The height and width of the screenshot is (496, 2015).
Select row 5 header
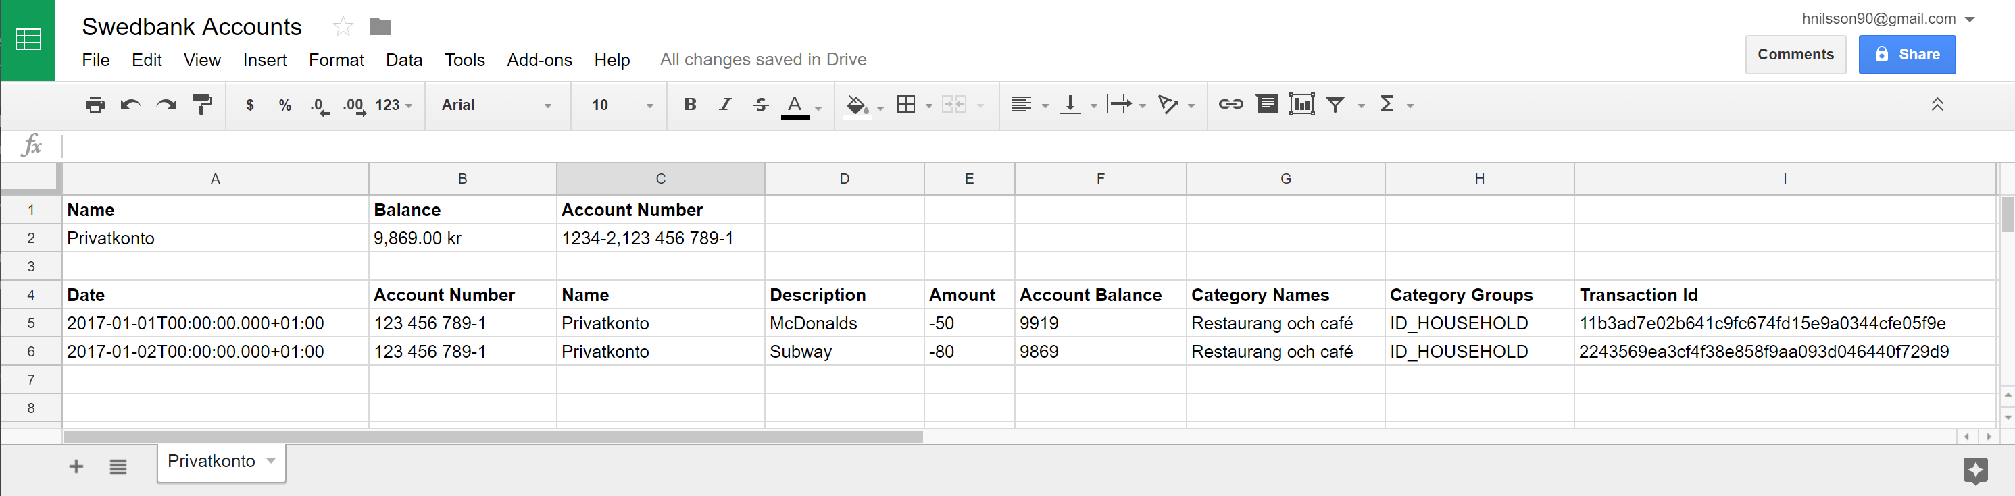tap(30, 323)
